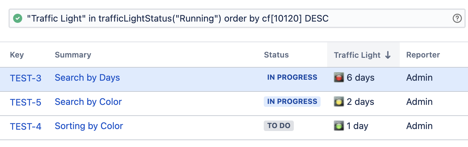Click the green traffic light icon
The width and height of the screenshot is (468, 147).
339,126
